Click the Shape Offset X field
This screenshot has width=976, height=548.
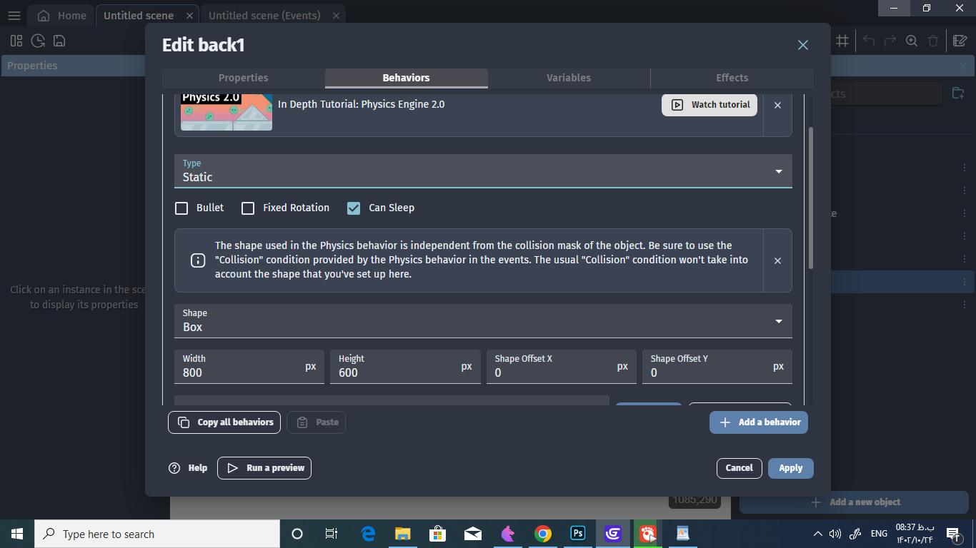[x=562, y=367]
